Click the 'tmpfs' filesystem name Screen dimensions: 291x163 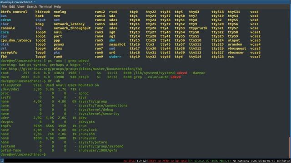coord(6,126)
